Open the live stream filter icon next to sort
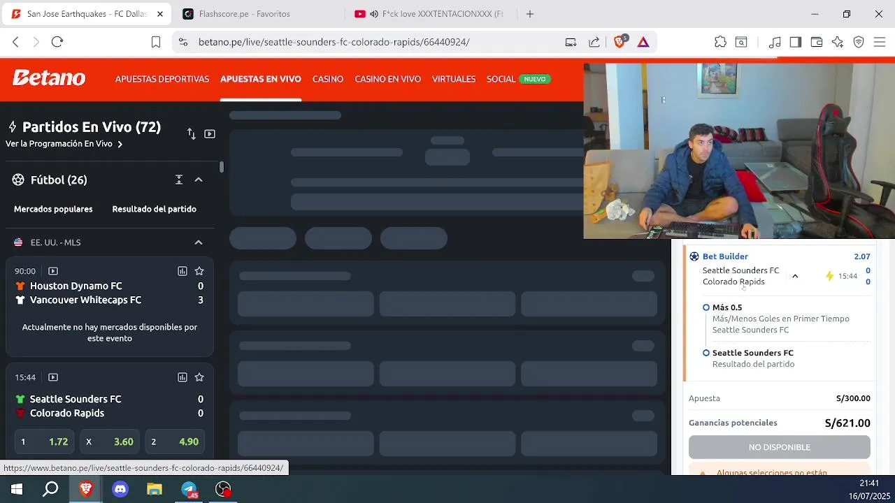This screenshot has width=895, height=503. coord(210,133)
